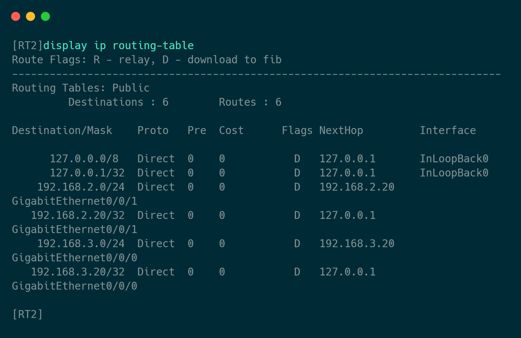The image size is (521, 338).
Task: Click the 'Destination/Mask' column header
Action: point(62,130)
